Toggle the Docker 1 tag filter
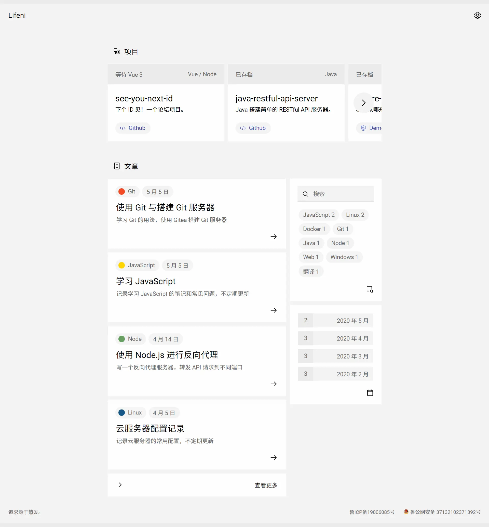This screenshot has width=489, height=527. point(314,229)
